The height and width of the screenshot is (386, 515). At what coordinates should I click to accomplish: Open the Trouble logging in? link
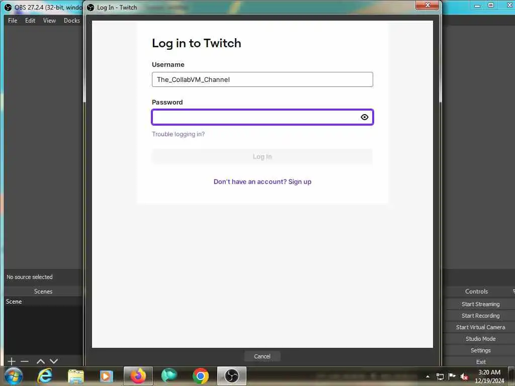[x=178, y=134]
